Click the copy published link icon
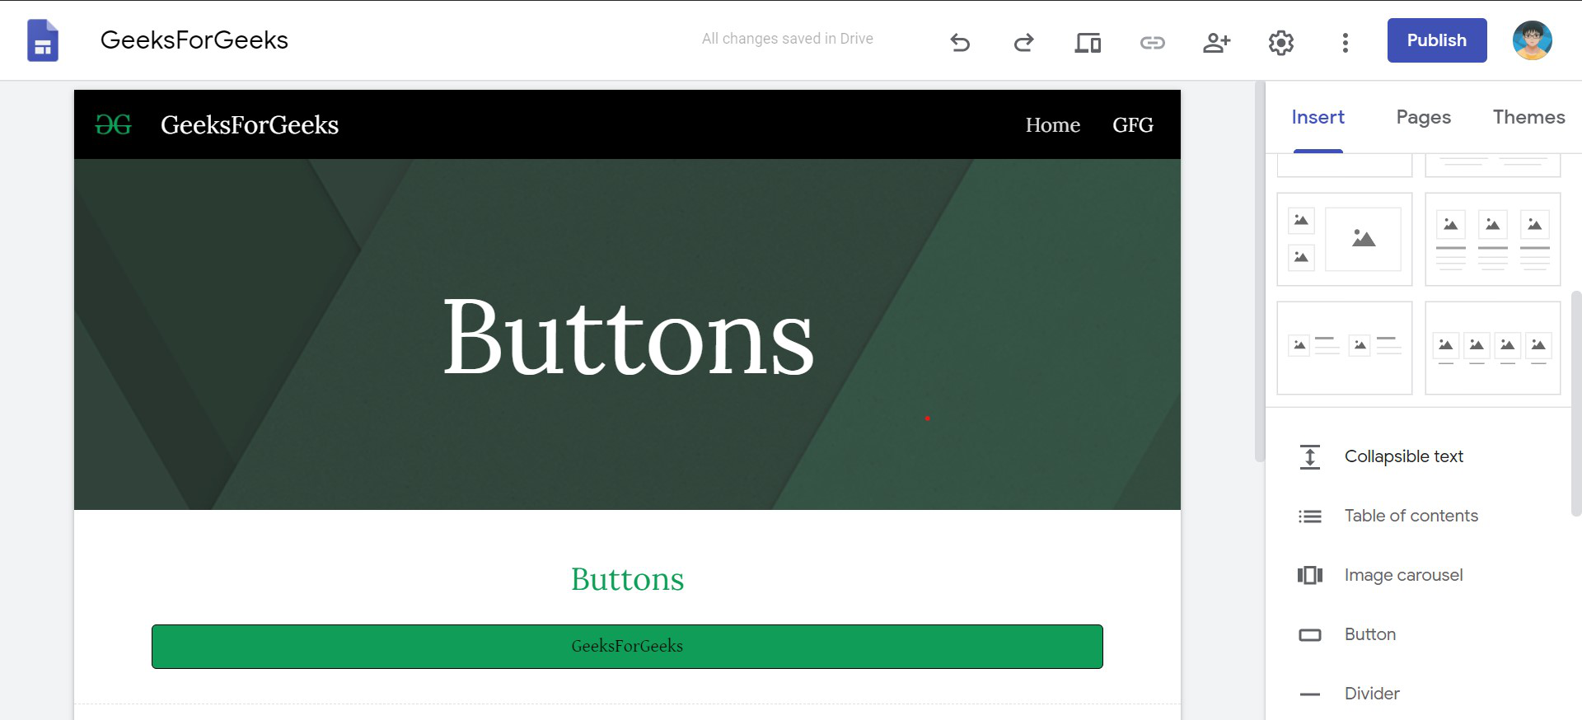Viewport: 1582px width, 720px height. (x=1152, y=42)
